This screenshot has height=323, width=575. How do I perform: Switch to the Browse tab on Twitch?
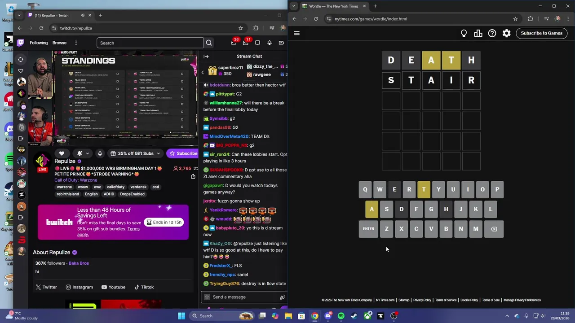(59, 43)
